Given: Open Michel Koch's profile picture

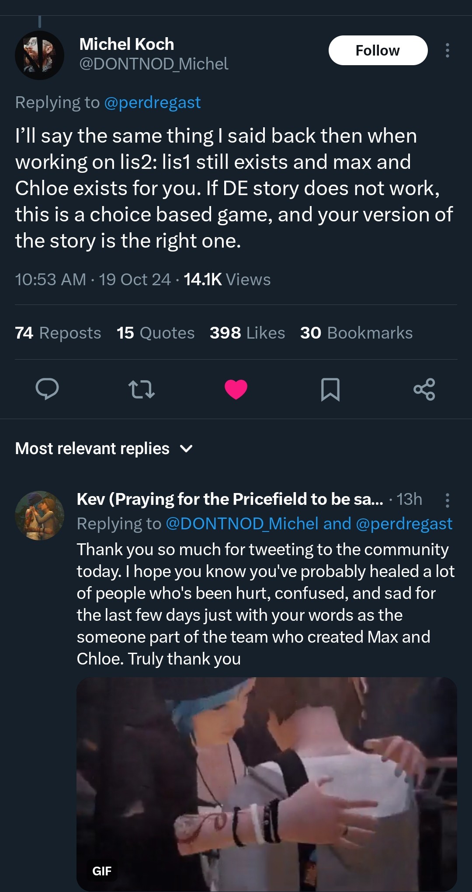Looking at the screenshot, I should coord(39,55).
